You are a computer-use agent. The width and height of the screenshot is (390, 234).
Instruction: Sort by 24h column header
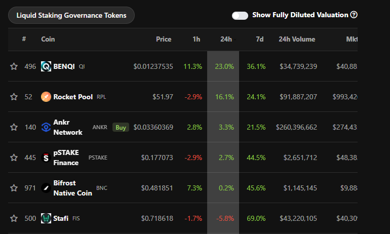click(226, 40)
